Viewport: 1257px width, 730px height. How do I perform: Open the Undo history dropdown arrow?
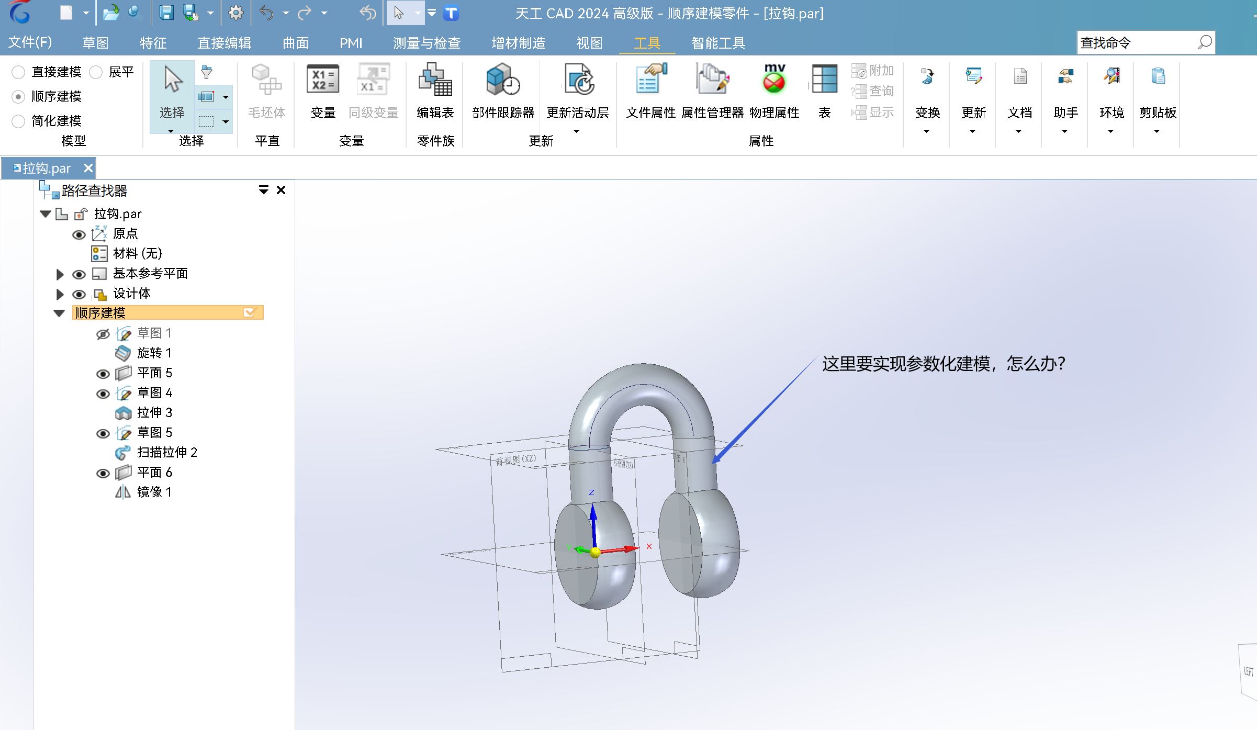[x=286, y=13]
